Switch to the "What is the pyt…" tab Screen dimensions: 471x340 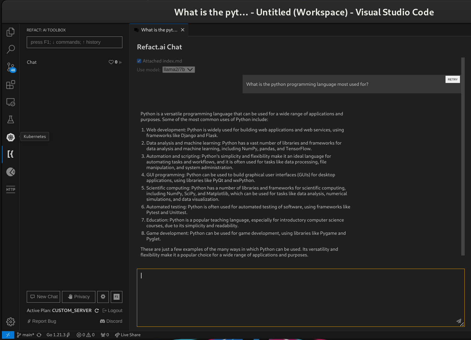(x=159, y=30)
